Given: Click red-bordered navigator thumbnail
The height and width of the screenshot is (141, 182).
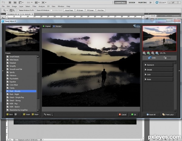Looking at the screenshot, I should click(160, 38).
